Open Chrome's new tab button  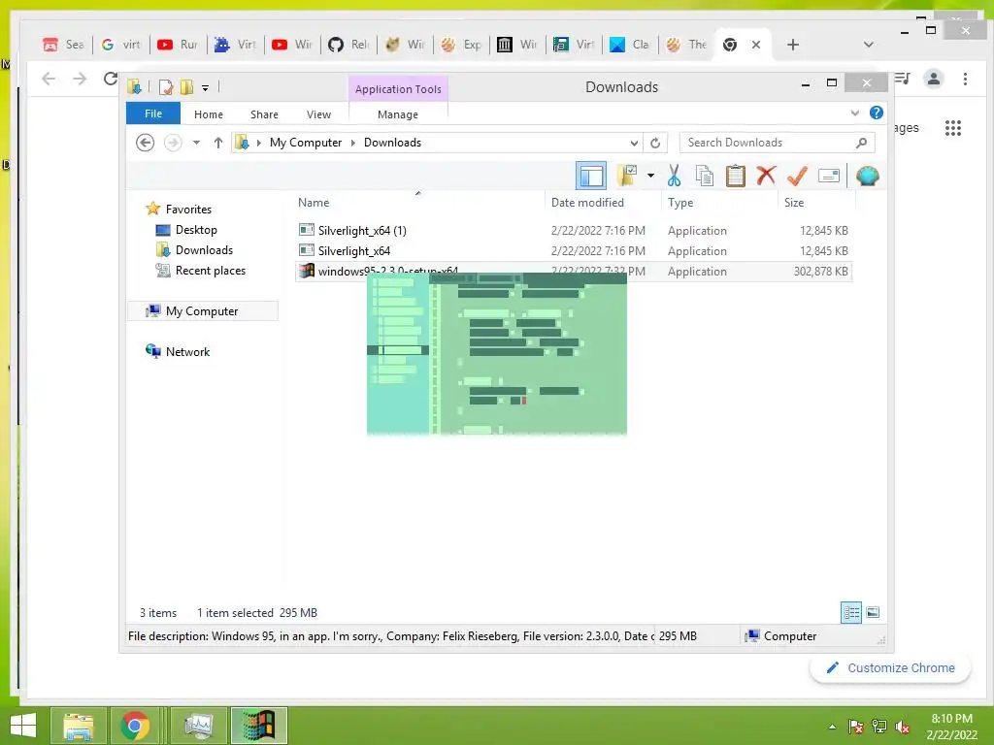click(x=792, y=45)
